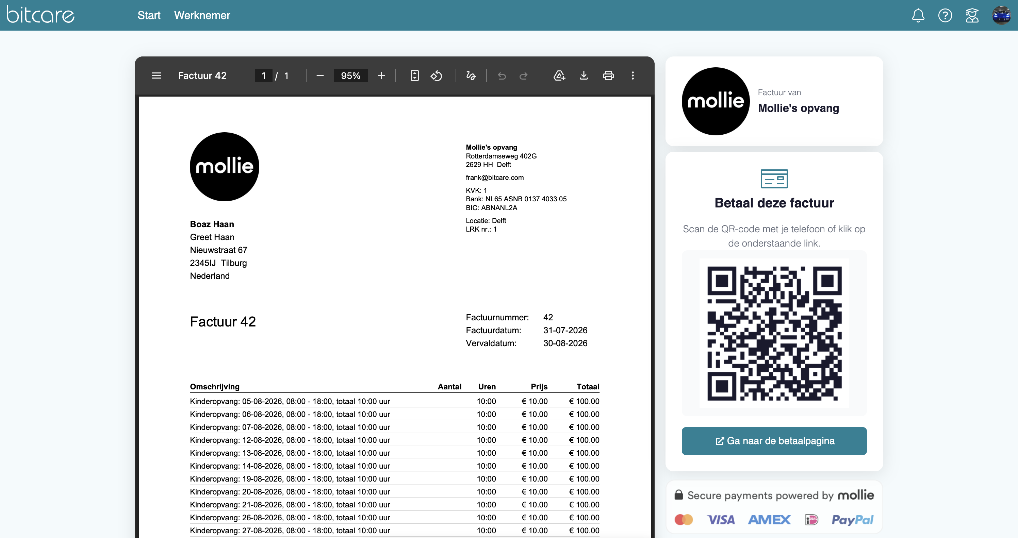Click the fit to page icon
This screenshot has width=1018, height=538.
click(x=414, y=75)
